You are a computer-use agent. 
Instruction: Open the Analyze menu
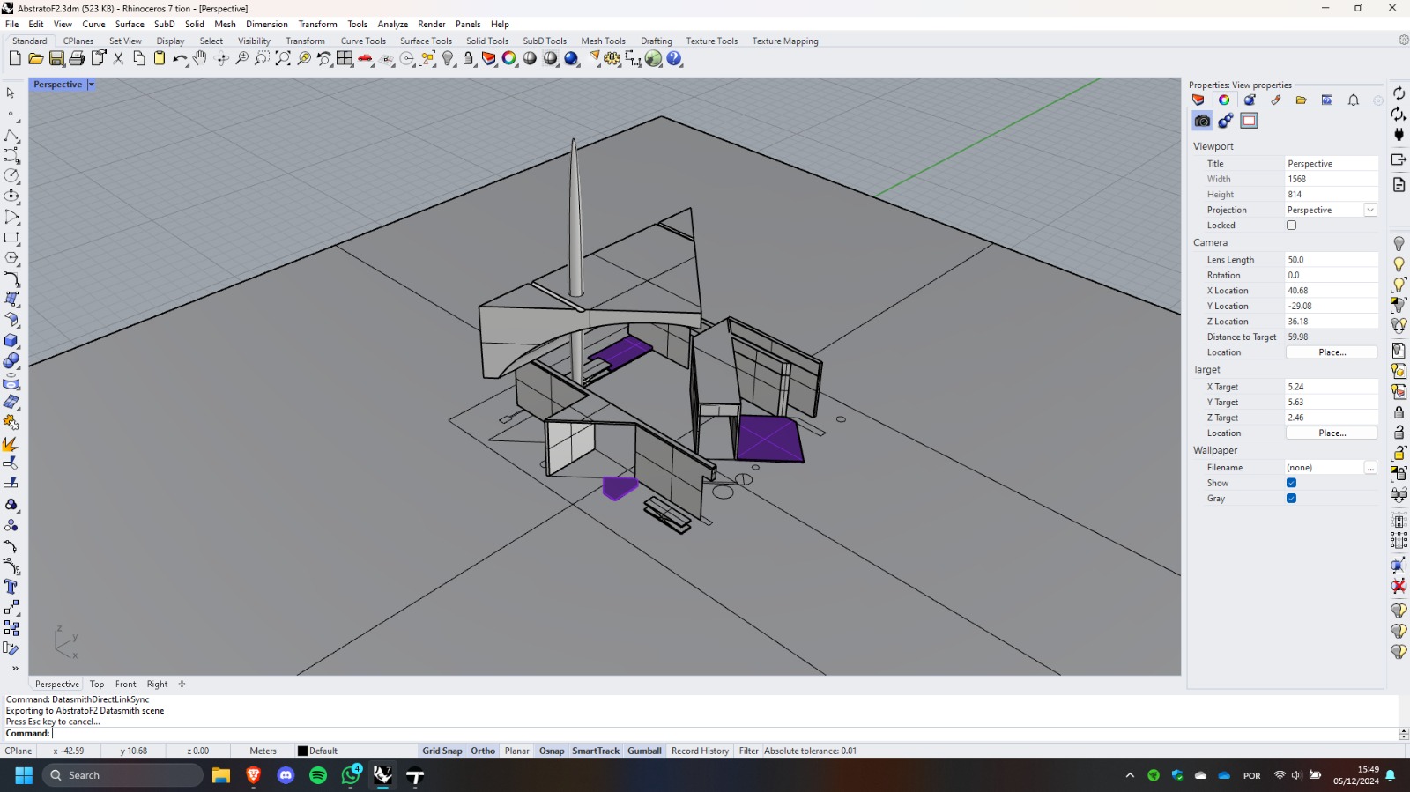[x=392, y=24]
